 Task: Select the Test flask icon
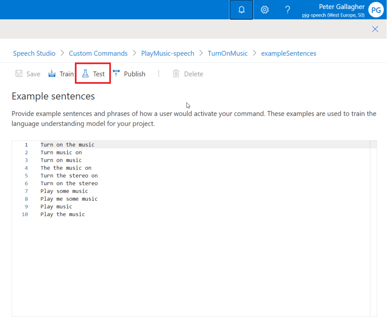click(x=86, y=73)
